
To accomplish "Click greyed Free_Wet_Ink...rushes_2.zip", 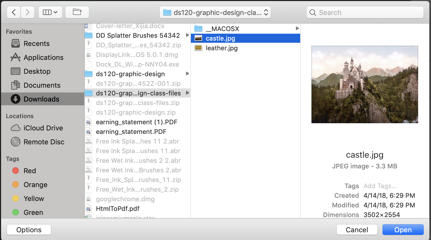I will [137, 189].
